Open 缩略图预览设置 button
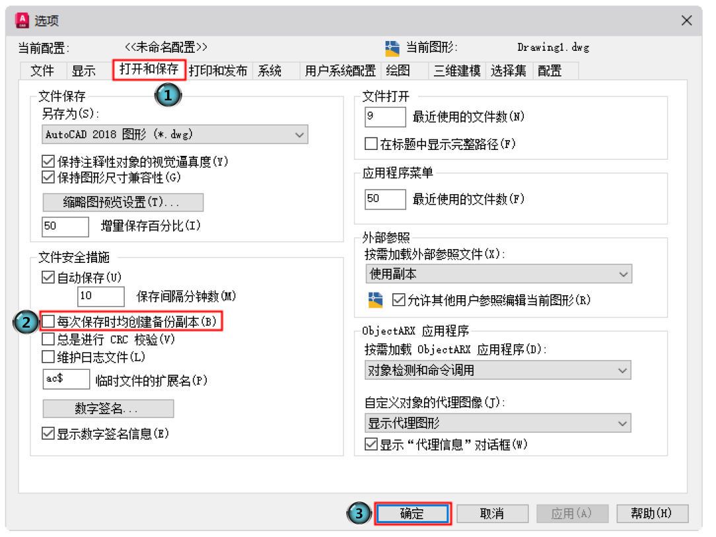This screenshot has width=716, height=537. click(123, 202)
